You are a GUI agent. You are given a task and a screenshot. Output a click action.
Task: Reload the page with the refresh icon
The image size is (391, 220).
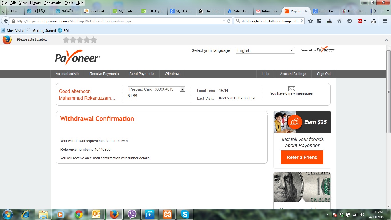point(229,21)
